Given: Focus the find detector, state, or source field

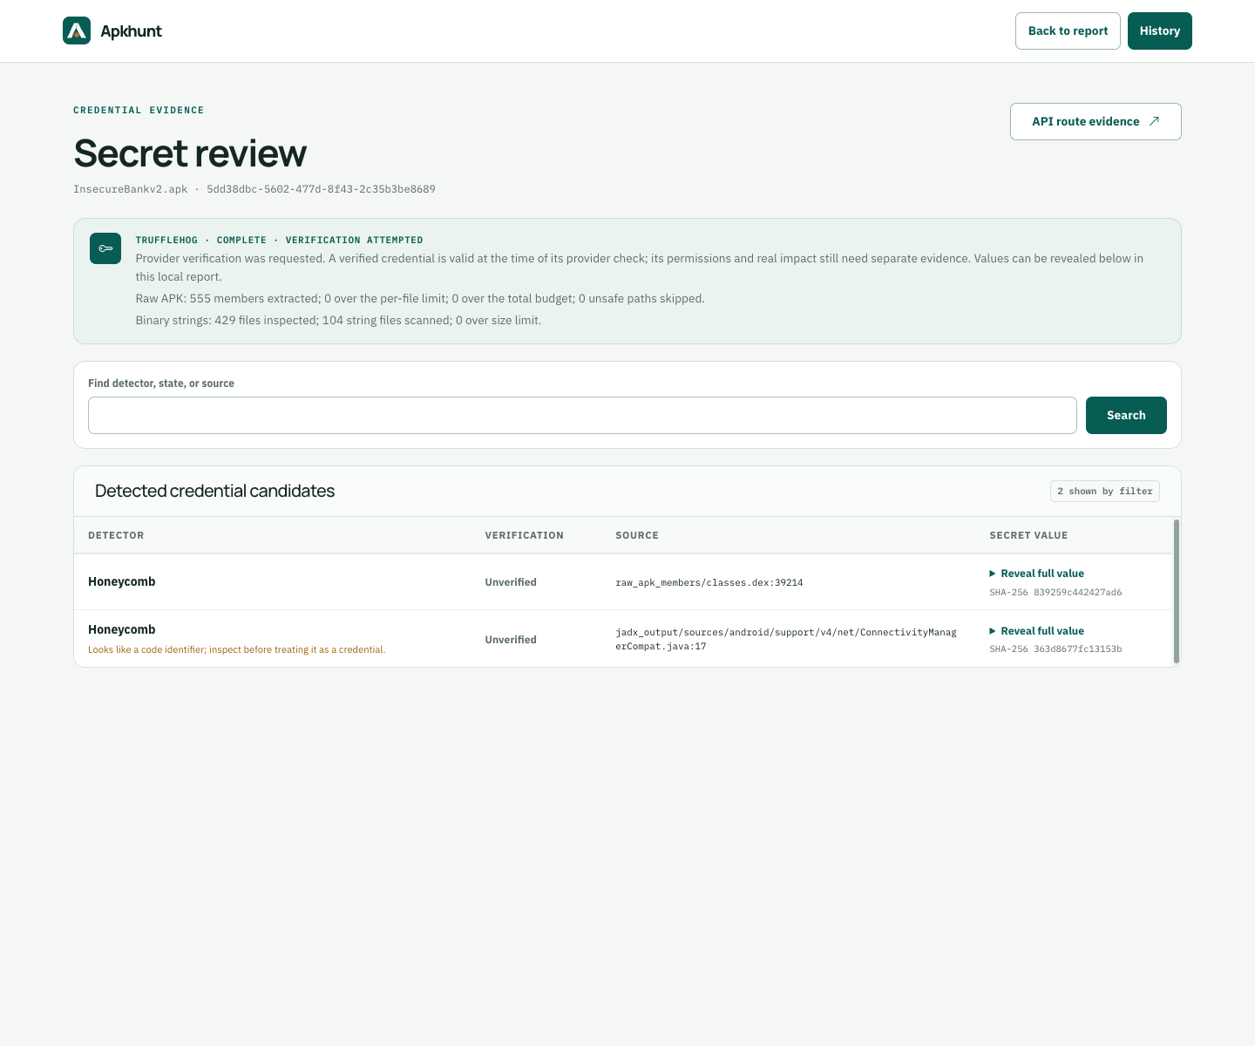Looking at the screenshot, I should pos(582,415).
